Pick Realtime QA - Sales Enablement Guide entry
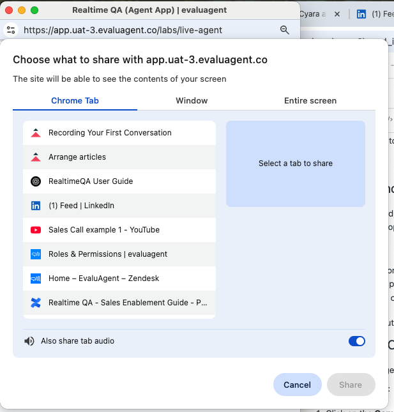 (x=119, y=303)
